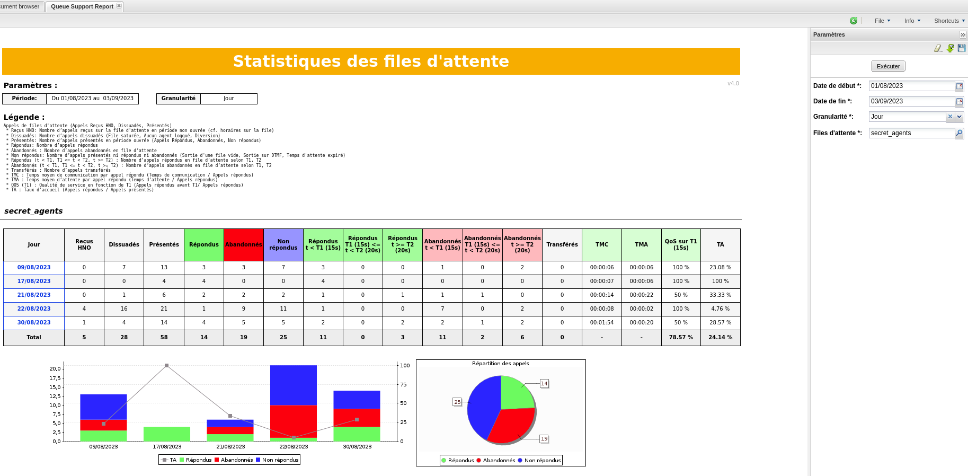
Task: Click the bar for 22/08/2023 in the chart
Action: 294,403
